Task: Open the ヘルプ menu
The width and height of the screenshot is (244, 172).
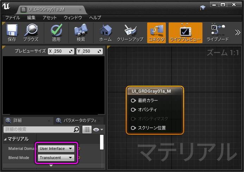Action: click(95, 18)
